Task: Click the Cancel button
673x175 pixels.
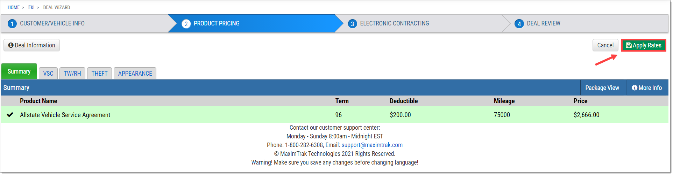Action: pos(605,45)
